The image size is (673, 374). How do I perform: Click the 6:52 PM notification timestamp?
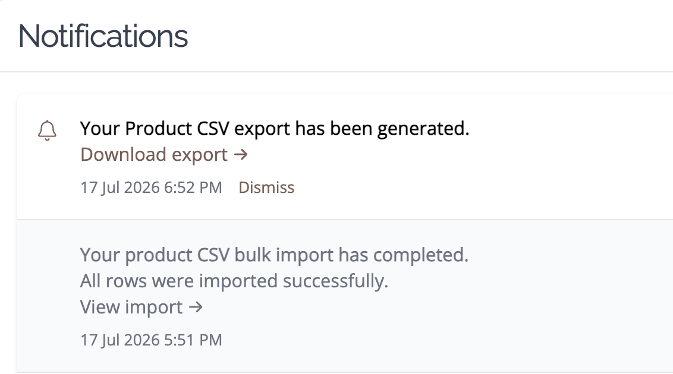(151, 188)
